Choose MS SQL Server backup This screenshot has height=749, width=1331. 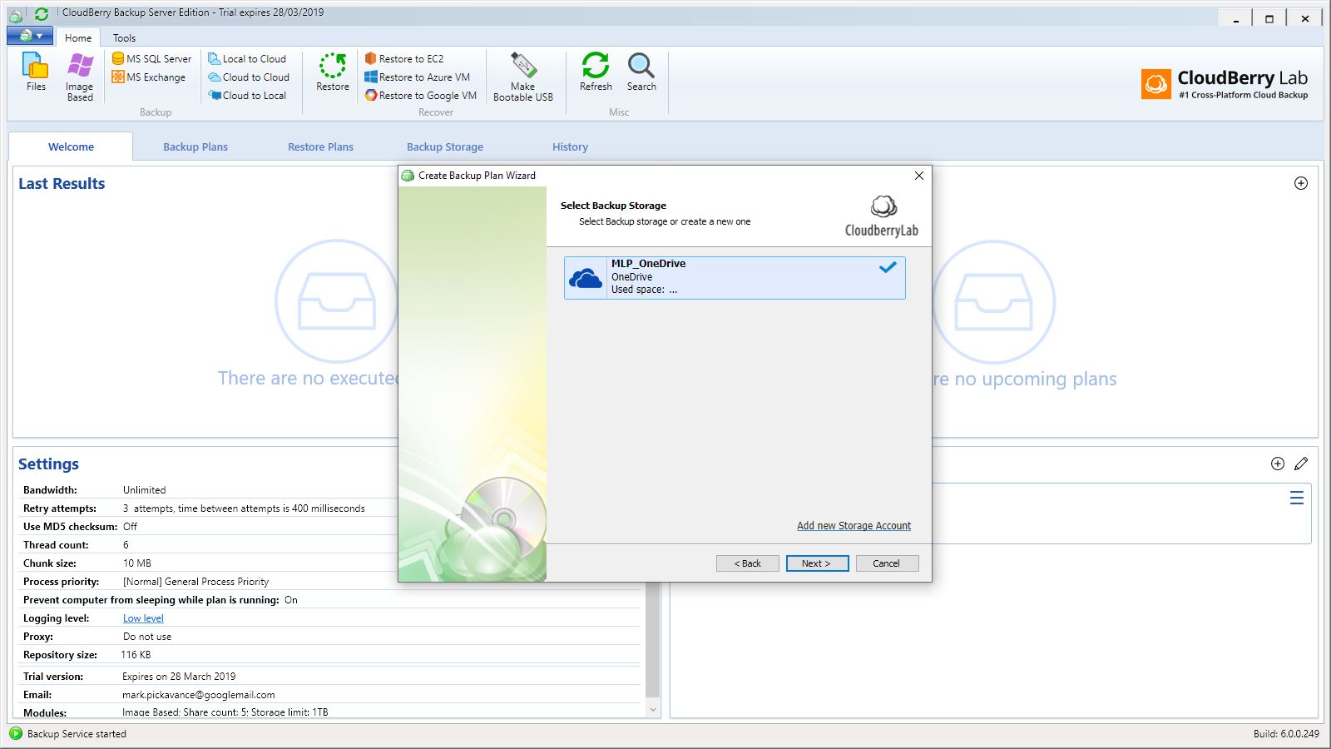pyautogui.click(x=152, y=59)
